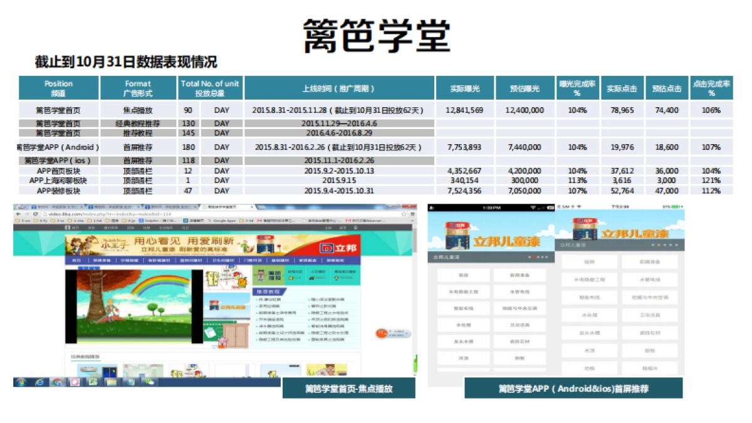Open 水电隐蔽工程 in the app category grid
Image resolution: width=752 pixels, height=423 pixels.
coord(463,291)
